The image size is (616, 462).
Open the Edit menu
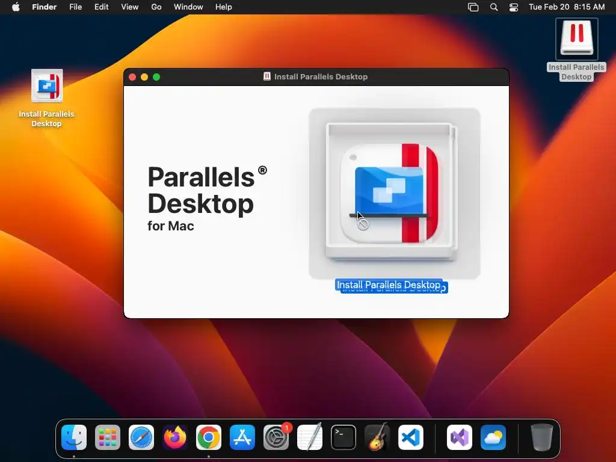(101, 7)
